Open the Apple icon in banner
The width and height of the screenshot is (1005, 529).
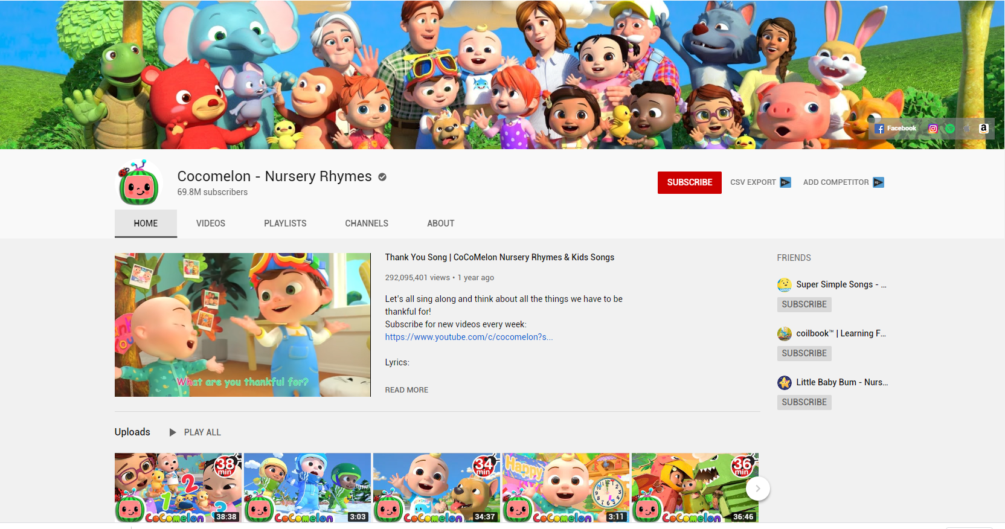(x=967, y=129)
